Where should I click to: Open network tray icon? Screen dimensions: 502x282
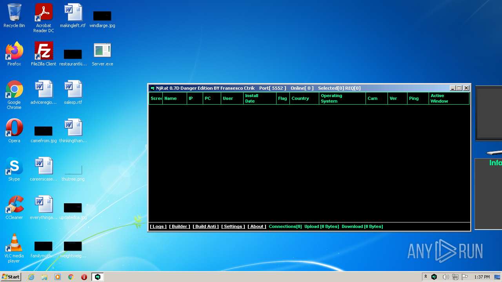[x=455, y=277]
